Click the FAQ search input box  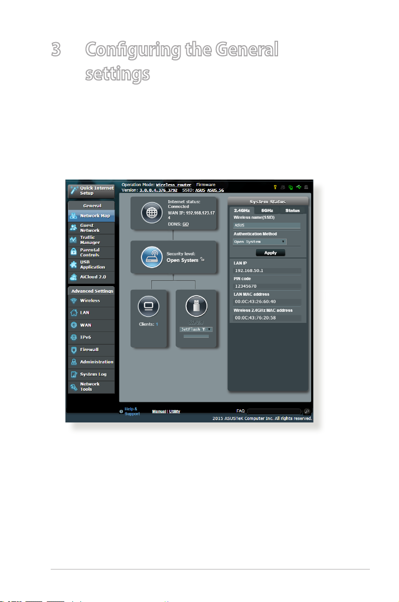274,411
